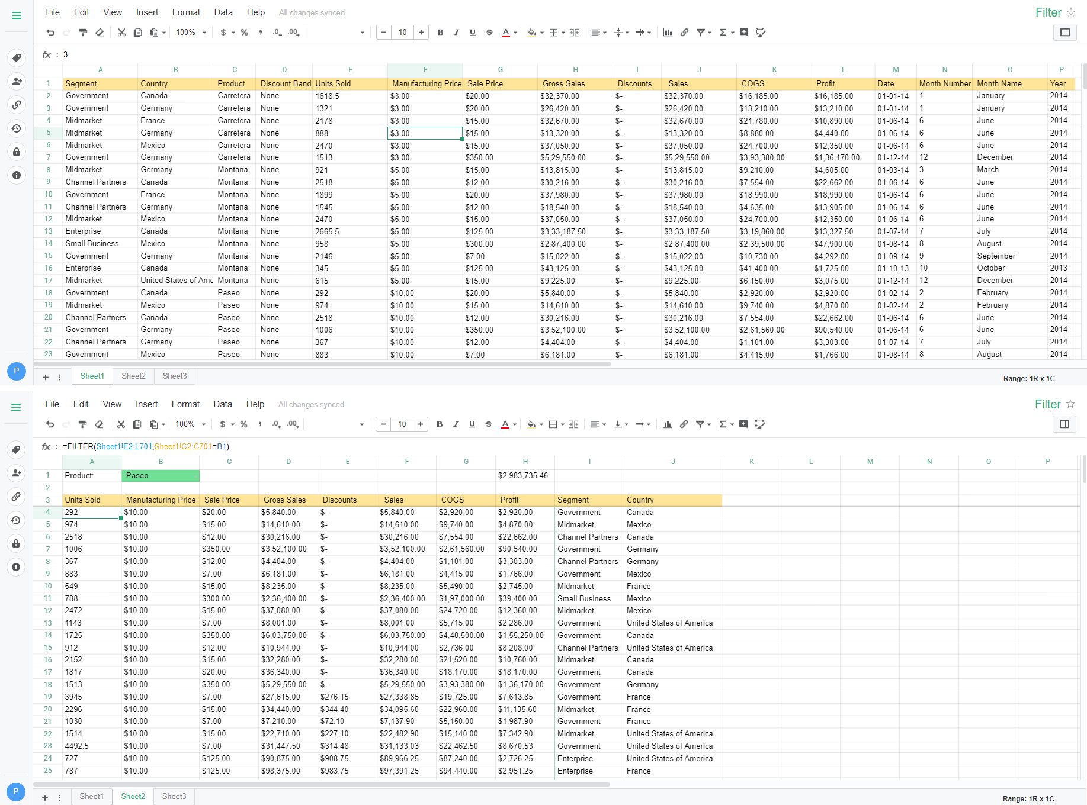Toggle italic in the bottom window toolbar

coord(456,424)
